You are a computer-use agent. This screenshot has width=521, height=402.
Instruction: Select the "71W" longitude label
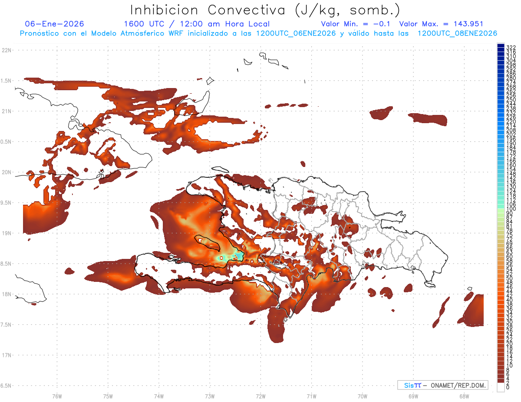(311, 396)
